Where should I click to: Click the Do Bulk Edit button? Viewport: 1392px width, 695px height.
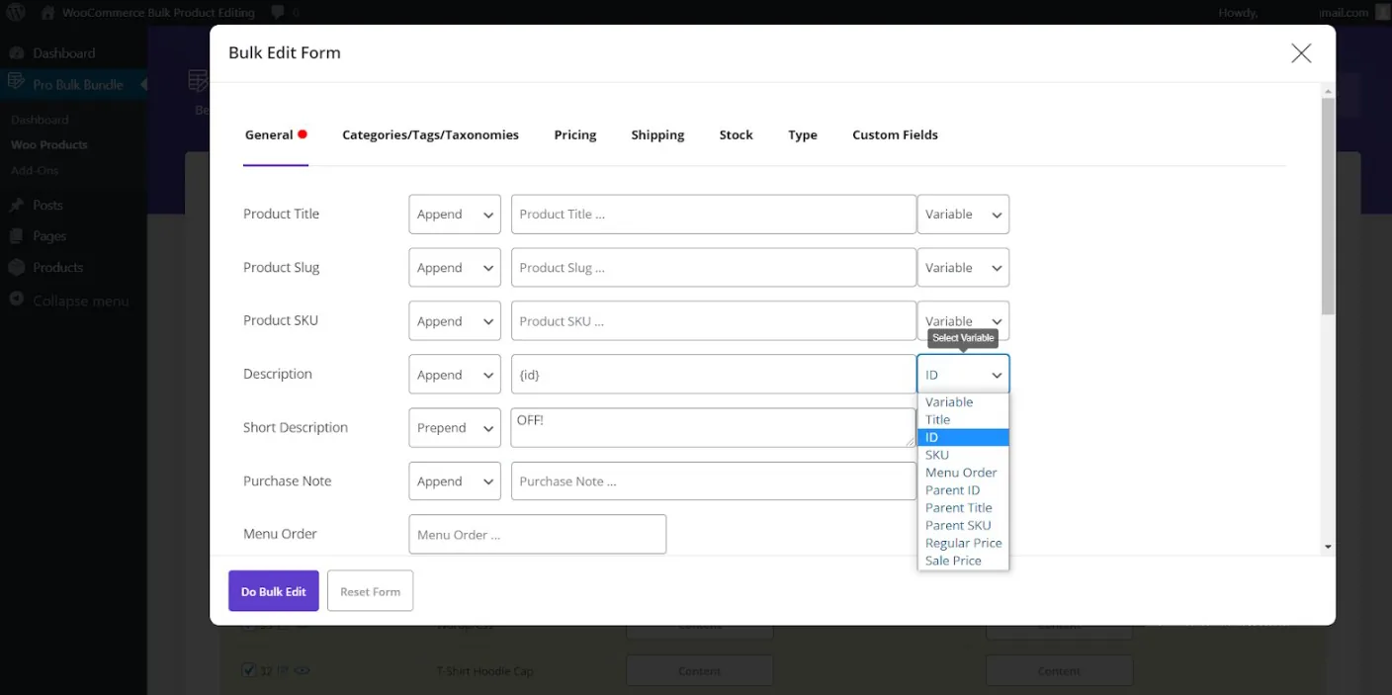(x=273, y=590)
